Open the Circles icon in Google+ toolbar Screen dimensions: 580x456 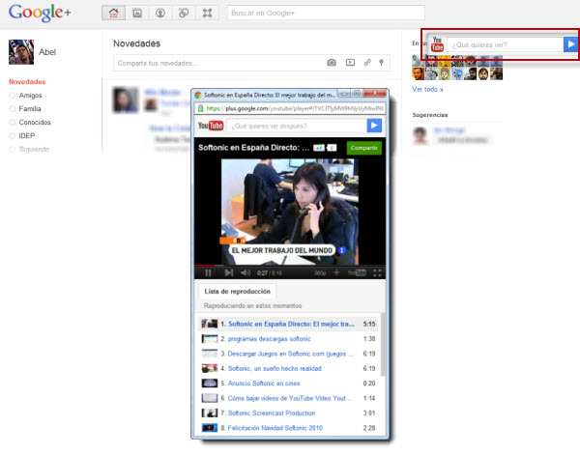(184, 14)
